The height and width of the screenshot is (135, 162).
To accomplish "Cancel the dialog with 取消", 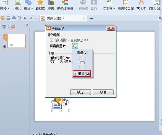I will pyautogui.click(x=103, y=92).
